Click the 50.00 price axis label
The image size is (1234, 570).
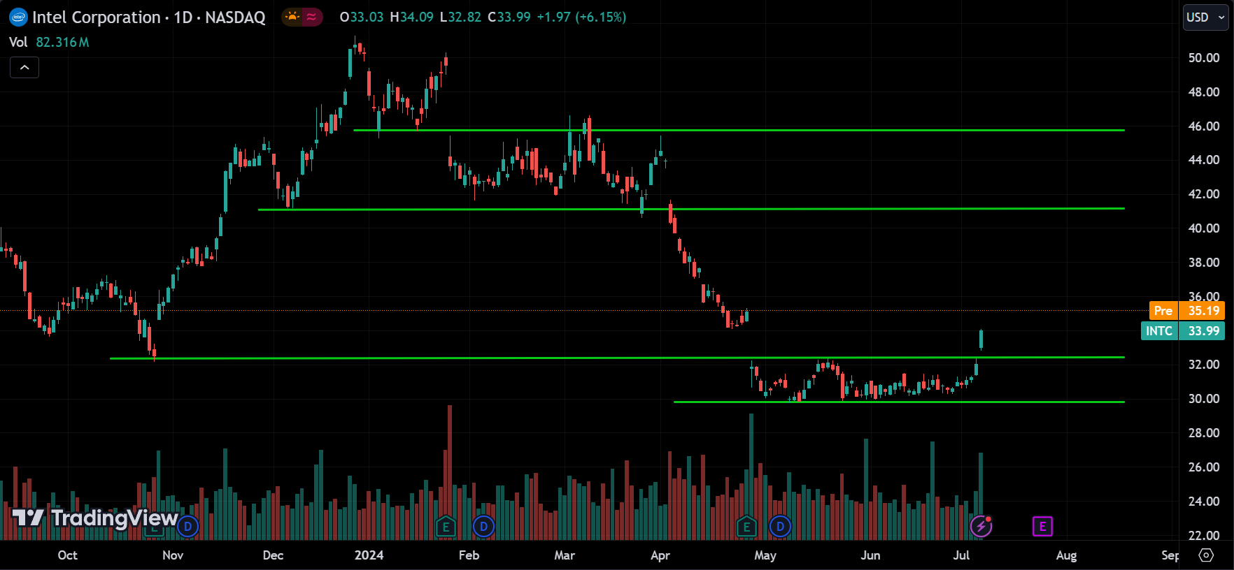coord(1204,58)
